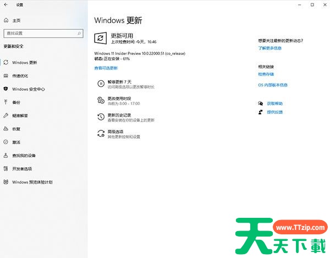Screen dimensions: 330x258
Task: Click the 疑难解答 wrench icon
Action: (6, 116)
